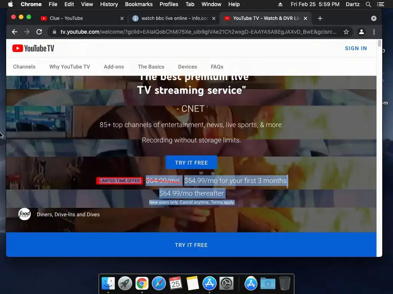The height and width of the screenshot is (294, 393).
Task: Open the Window menu
Action: 211,4
